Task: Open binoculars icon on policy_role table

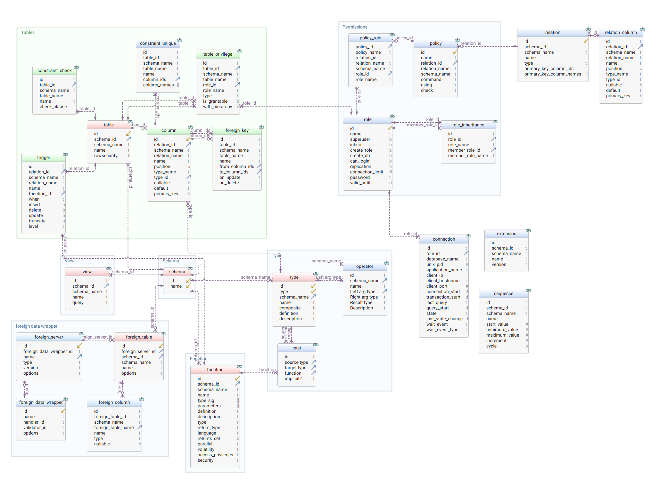Action: point(392,35)
